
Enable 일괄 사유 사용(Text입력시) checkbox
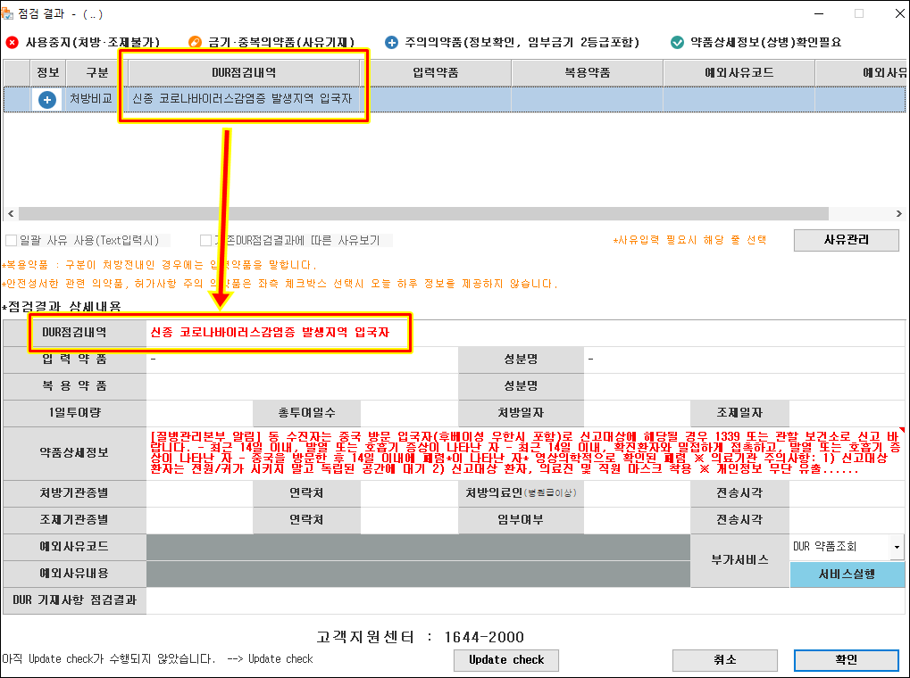tap(11, 240)
